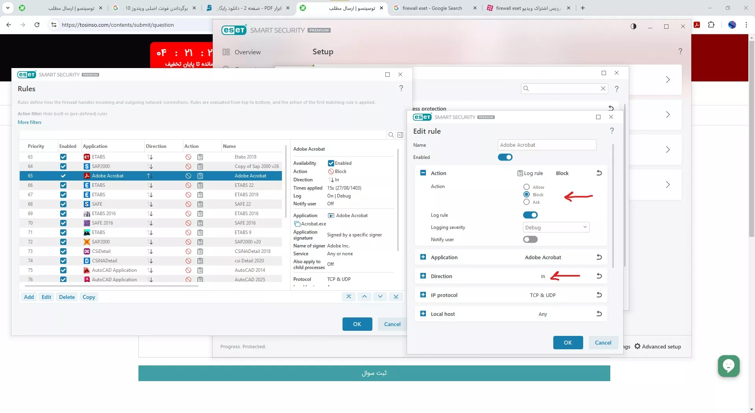Clear the Advanced setup search box
This screenshot has height=413, width=755.
603,88
